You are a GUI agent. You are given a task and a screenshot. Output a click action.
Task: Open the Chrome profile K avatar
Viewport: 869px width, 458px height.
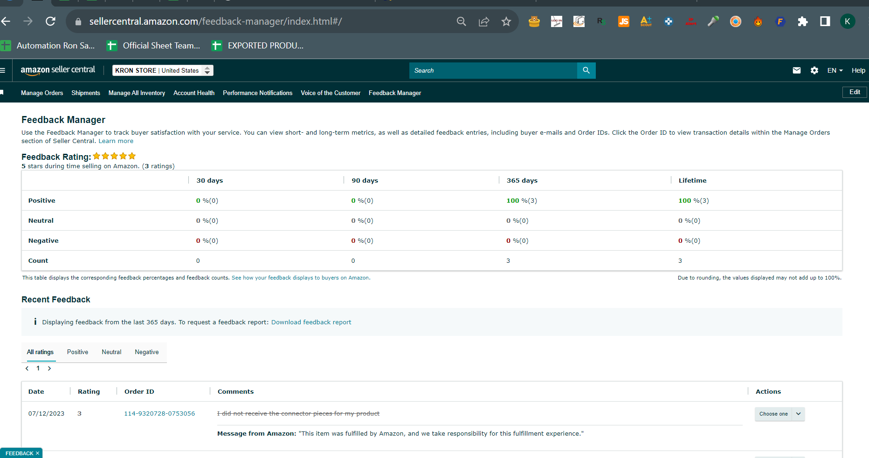848,21
